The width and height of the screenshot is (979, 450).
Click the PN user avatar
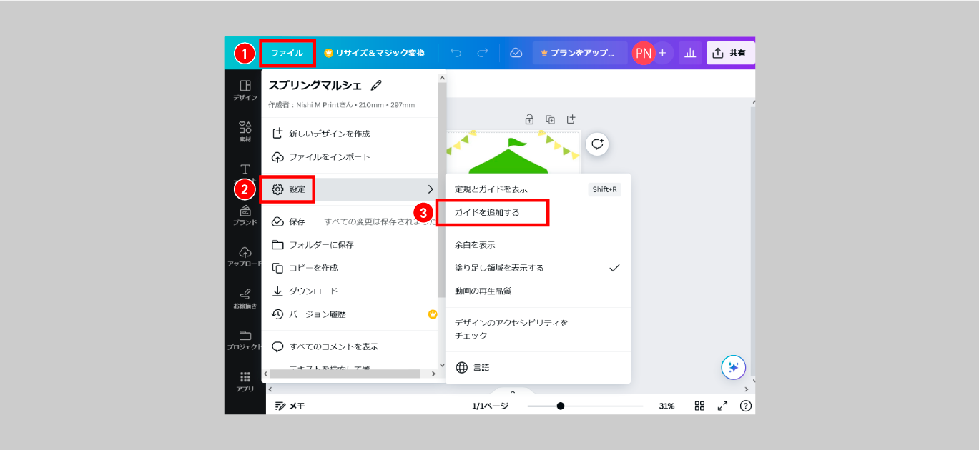(x=643, y=53)
